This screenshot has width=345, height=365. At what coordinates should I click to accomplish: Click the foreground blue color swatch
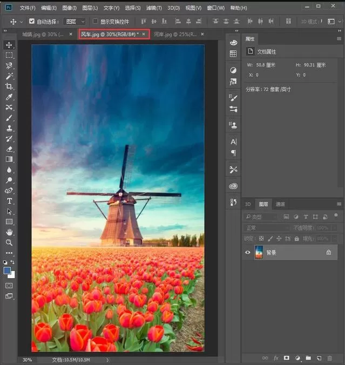[7, 271]
